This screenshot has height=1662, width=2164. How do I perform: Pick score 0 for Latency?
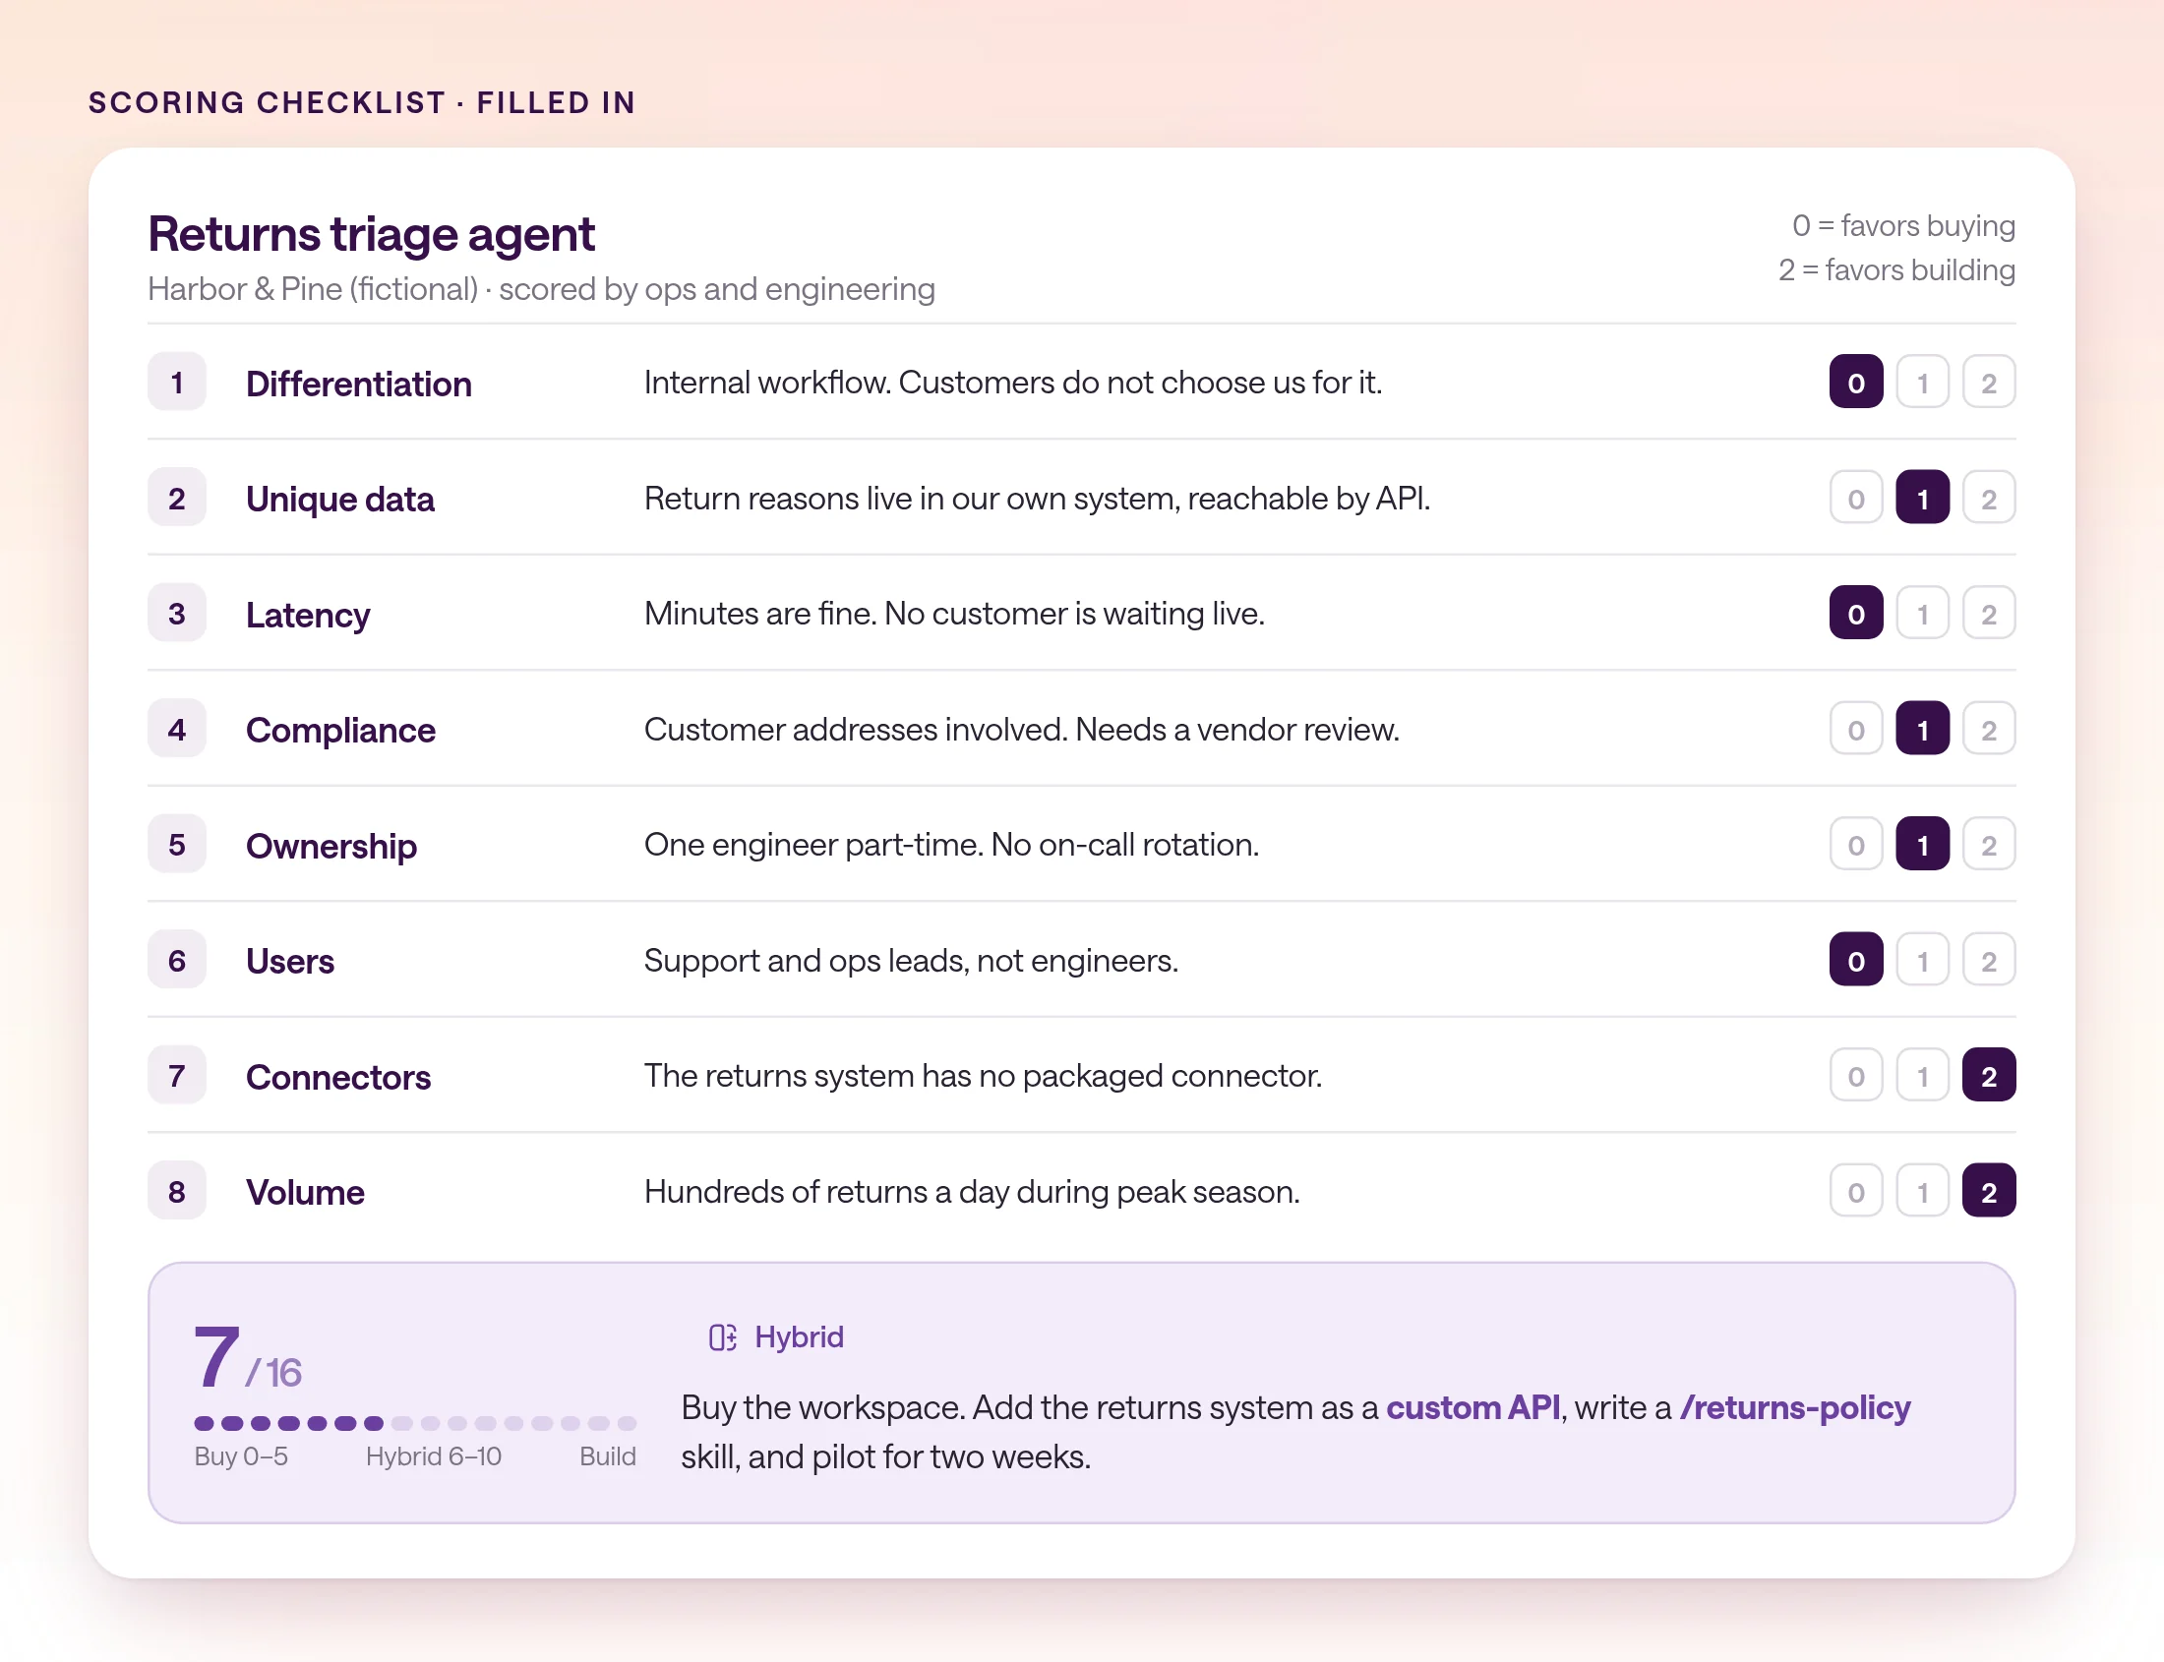click(1855, 614)
